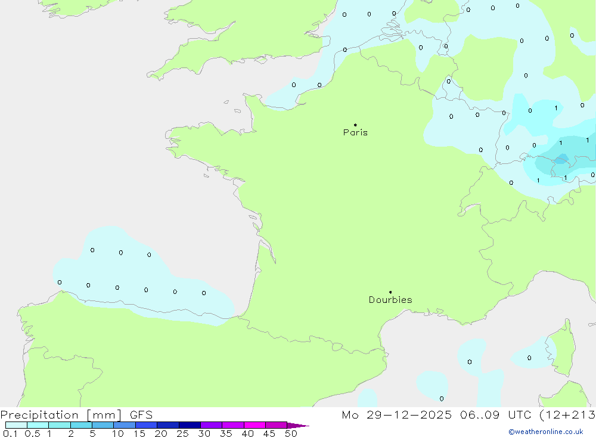
Task: Click the Paris city label
Action: [x=355, y=132]
